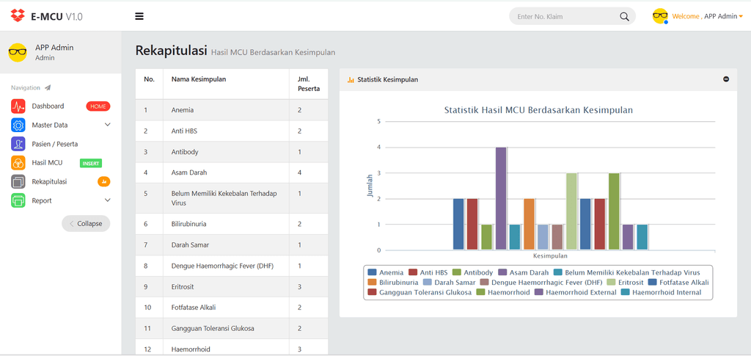
Task: Click the Navigation paper plane icon
Action: click(48, 87)
